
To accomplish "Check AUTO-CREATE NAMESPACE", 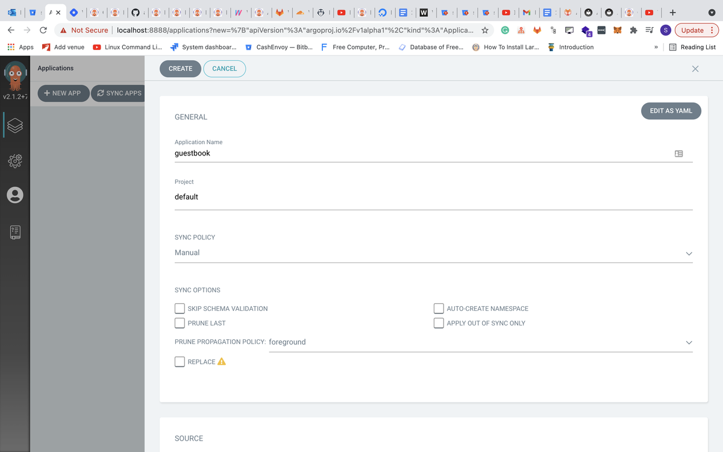I will (439, 308).
